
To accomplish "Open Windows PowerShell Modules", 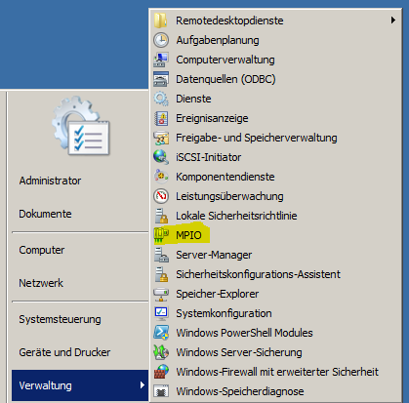I will point(275,333).
